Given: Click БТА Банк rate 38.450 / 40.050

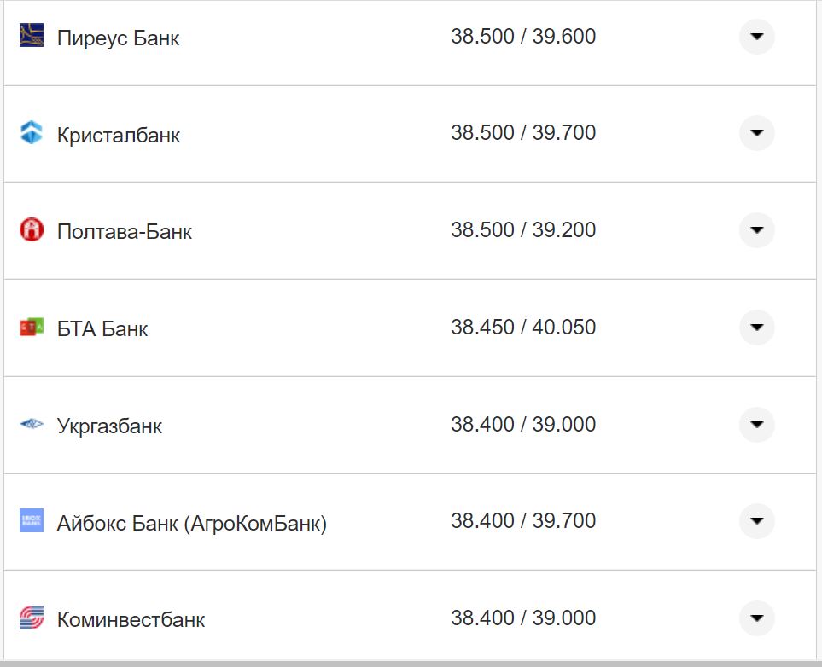Looking at the screenshot, I should (523, 328).
